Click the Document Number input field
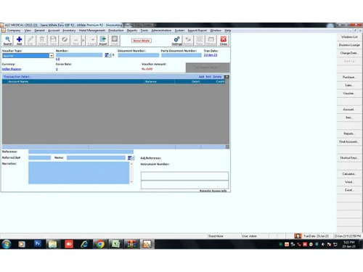This screenshot has width=363, height=272. pos(139,55)
